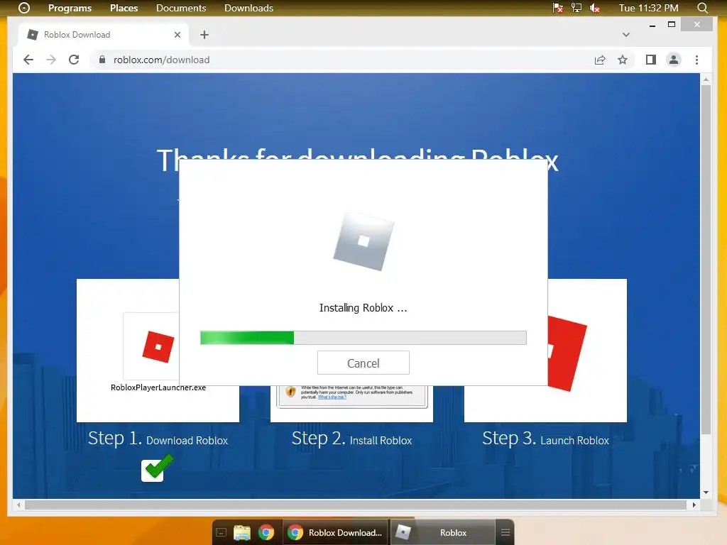The width and height of the screenshot is (727, 545).
Task: Click the RobloxPlayerLauncher.exe red icon
Action: pos(158,346)
